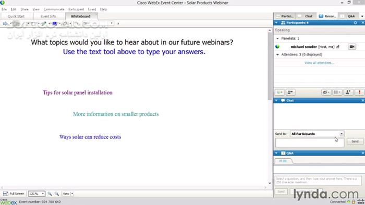Screen dimensions: 365x205
Task: Click the chat Send button
Action: (355, 142)
